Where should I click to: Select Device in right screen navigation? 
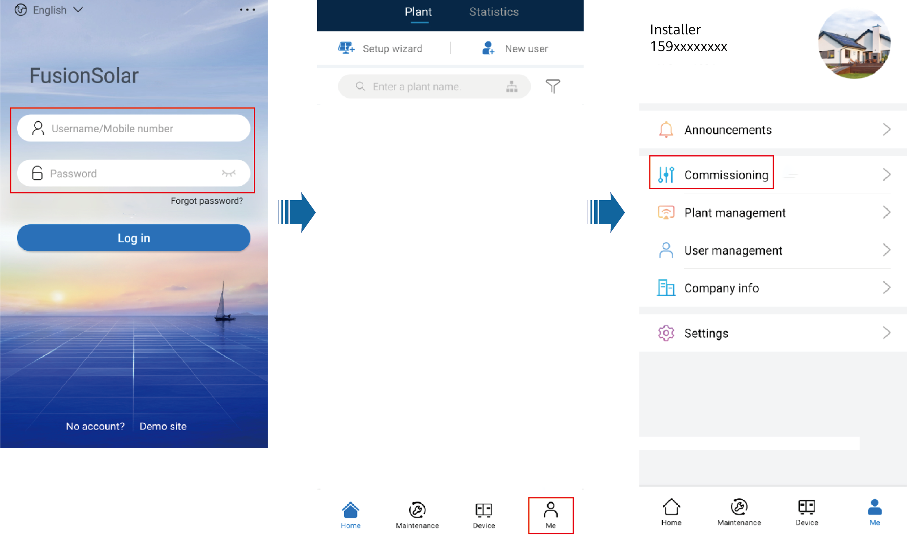pos(807,512)
